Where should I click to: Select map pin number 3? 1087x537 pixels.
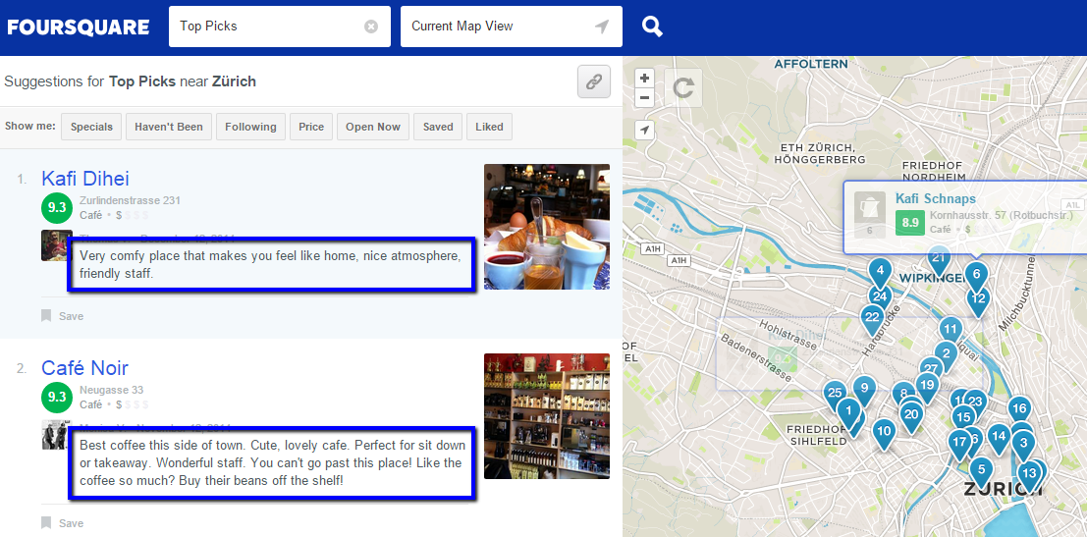[1023, 444]
